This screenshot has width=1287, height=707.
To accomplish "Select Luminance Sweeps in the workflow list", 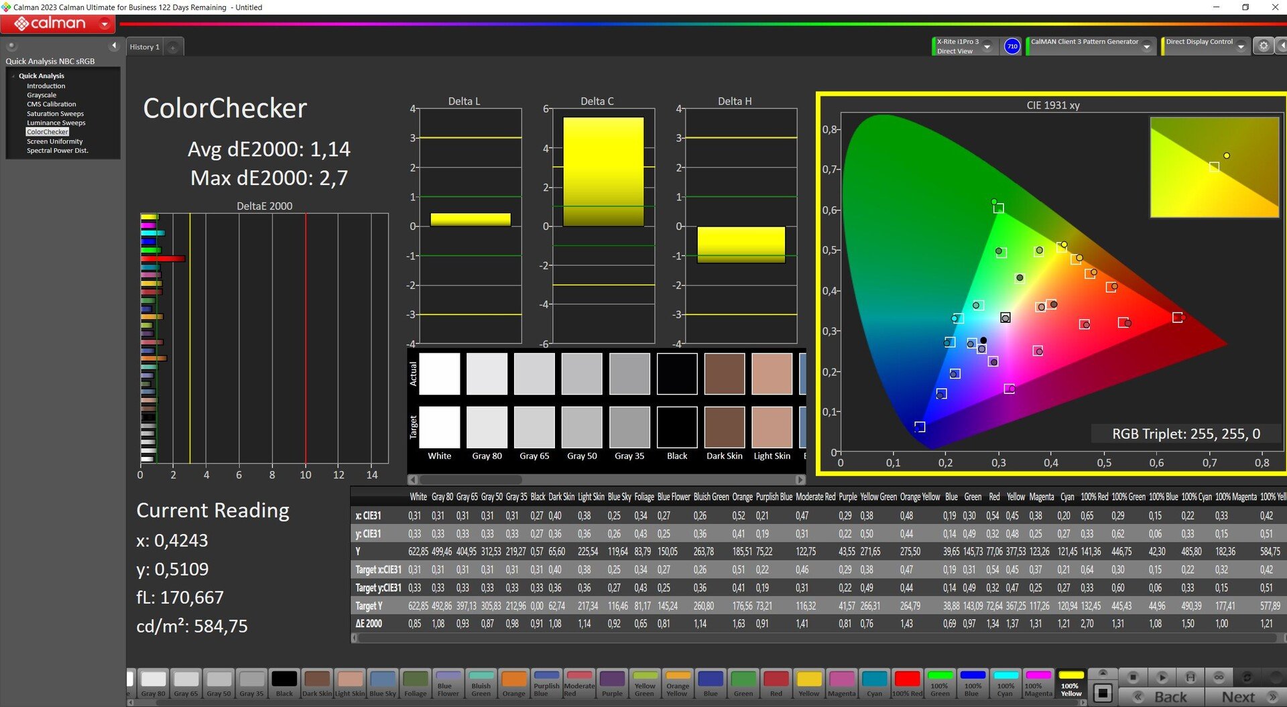I will pos(56,123).
